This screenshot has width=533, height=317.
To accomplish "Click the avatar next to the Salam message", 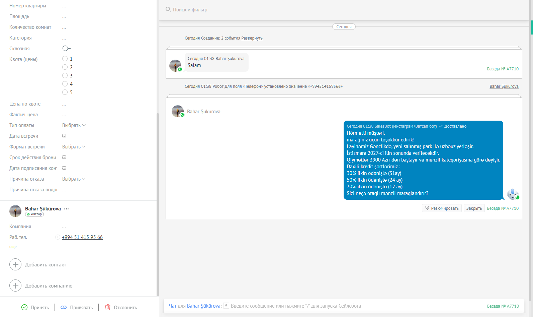I will click(x=175, y=66).
